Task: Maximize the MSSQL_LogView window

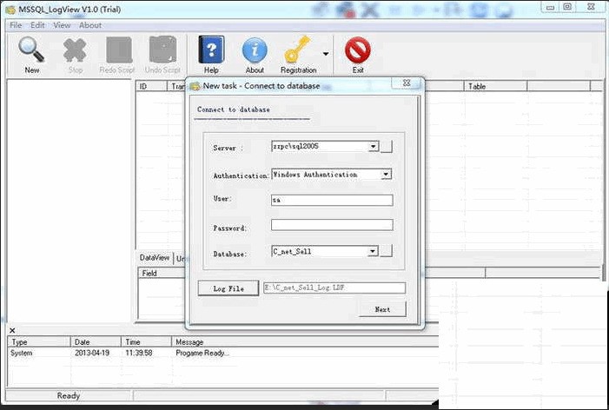Action: pyautogui.click(x=567, y=7)
